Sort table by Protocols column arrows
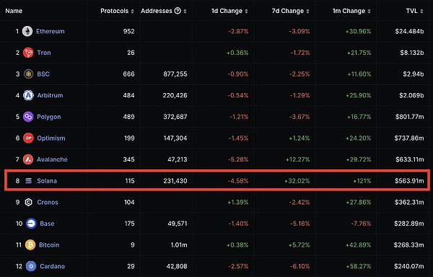 133,11
